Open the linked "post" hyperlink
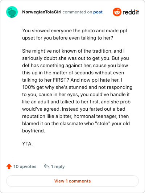 (x=98, y=12)
